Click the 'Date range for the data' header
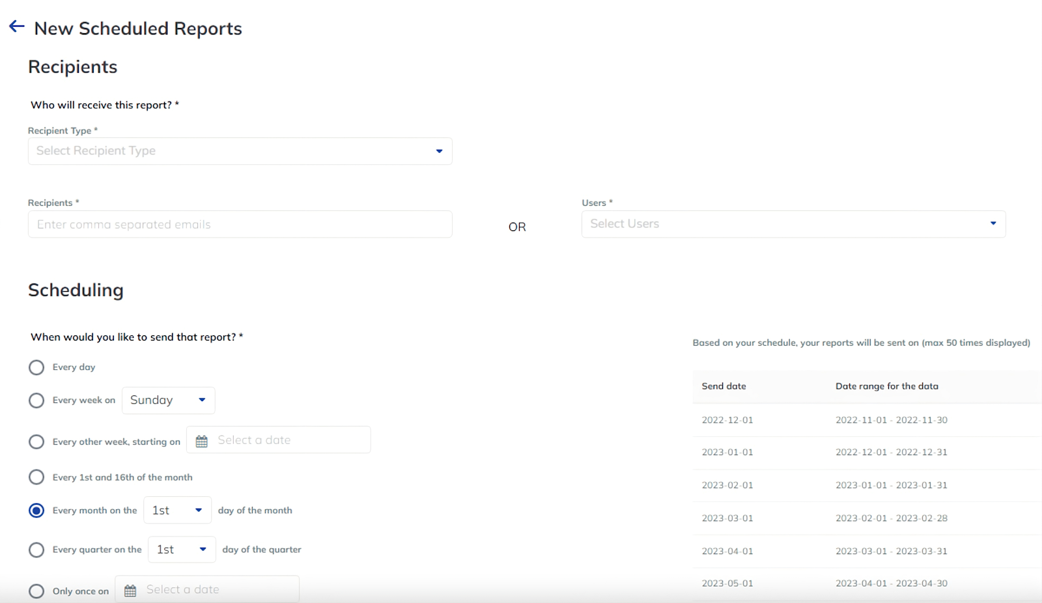 pyautogui.click(x=886, y=386)
